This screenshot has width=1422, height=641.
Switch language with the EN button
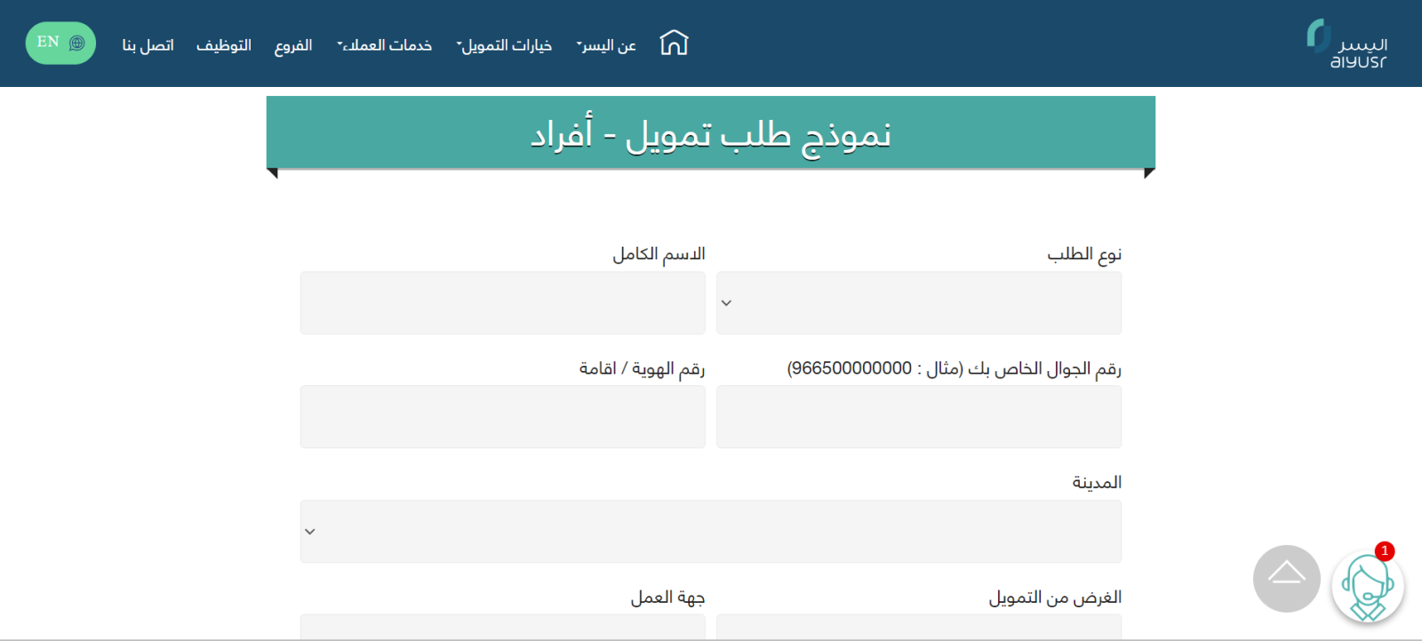point(60,43)
